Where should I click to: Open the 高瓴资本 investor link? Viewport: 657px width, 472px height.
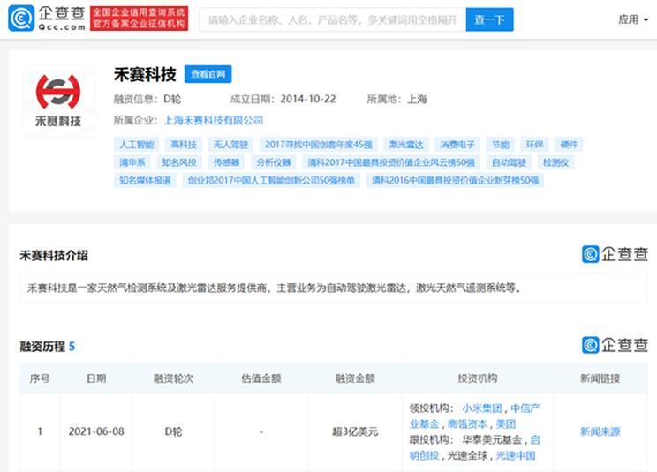click(467, 423)
